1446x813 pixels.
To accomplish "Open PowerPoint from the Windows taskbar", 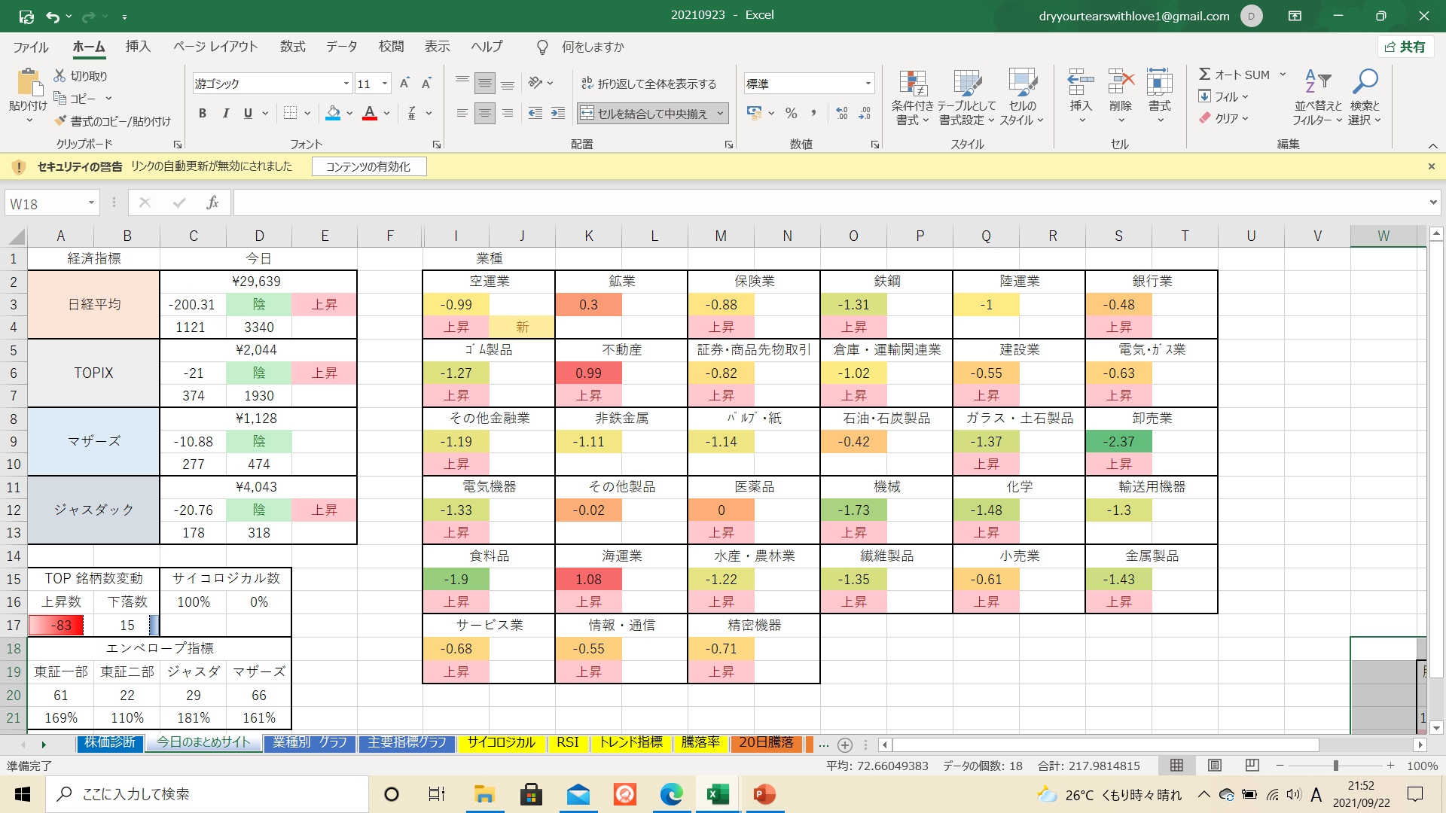I will 764,794.
